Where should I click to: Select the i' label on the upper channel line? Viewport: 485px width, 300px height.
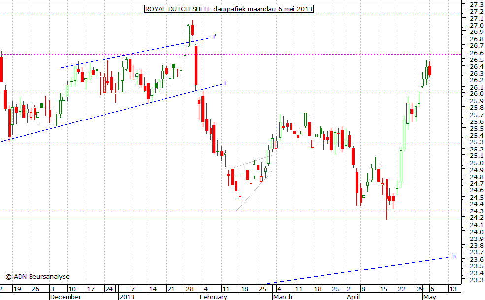coord(215,37)
